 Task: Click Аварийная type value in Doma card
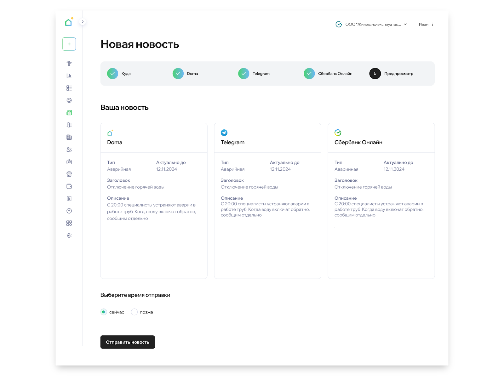(x=119, y=169)
